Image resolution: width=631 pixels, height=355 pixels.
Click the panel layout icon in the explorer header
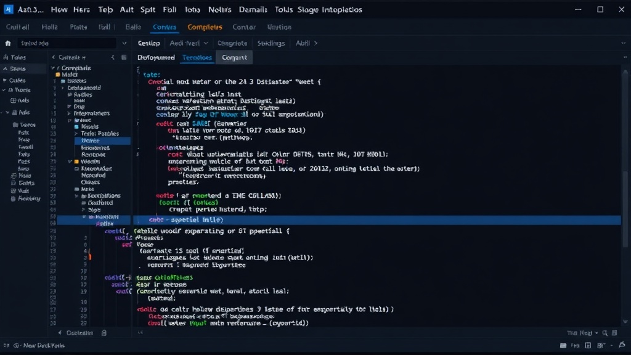(124, 57)
